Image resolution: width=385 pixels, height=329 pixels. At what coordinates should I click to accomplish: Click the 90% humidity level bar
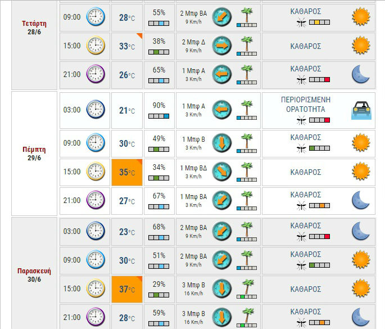(x=159, y=116)
